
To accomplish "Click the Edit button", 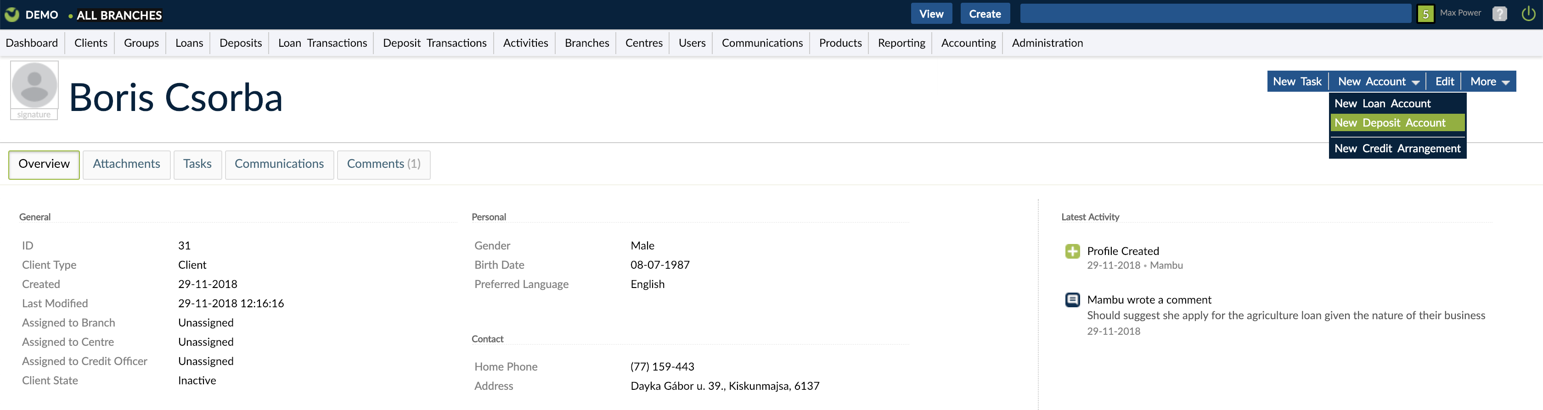I will [1444, 81].
